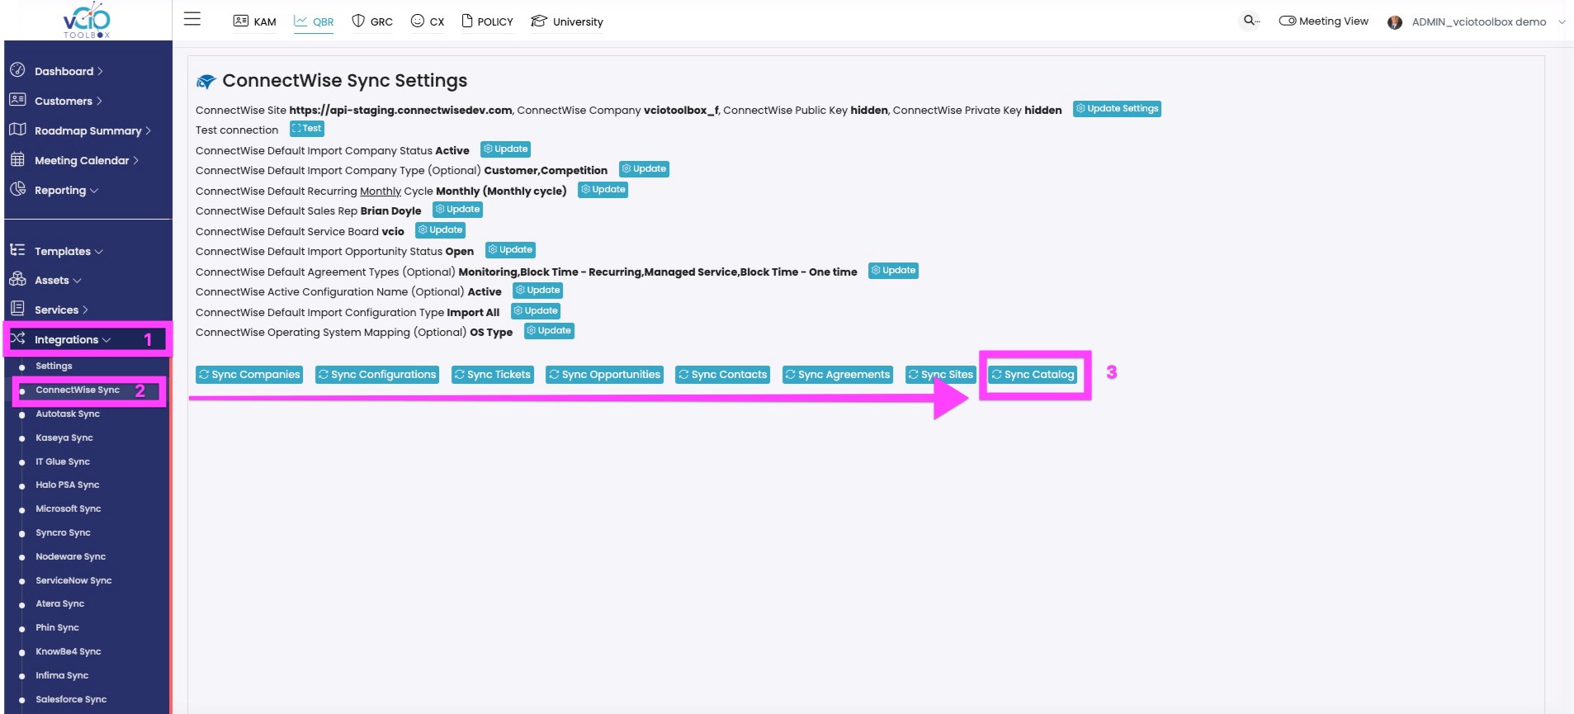Click the University graduation cap icon
Screen dimensions: 1574x714
[x=539, y=21]
